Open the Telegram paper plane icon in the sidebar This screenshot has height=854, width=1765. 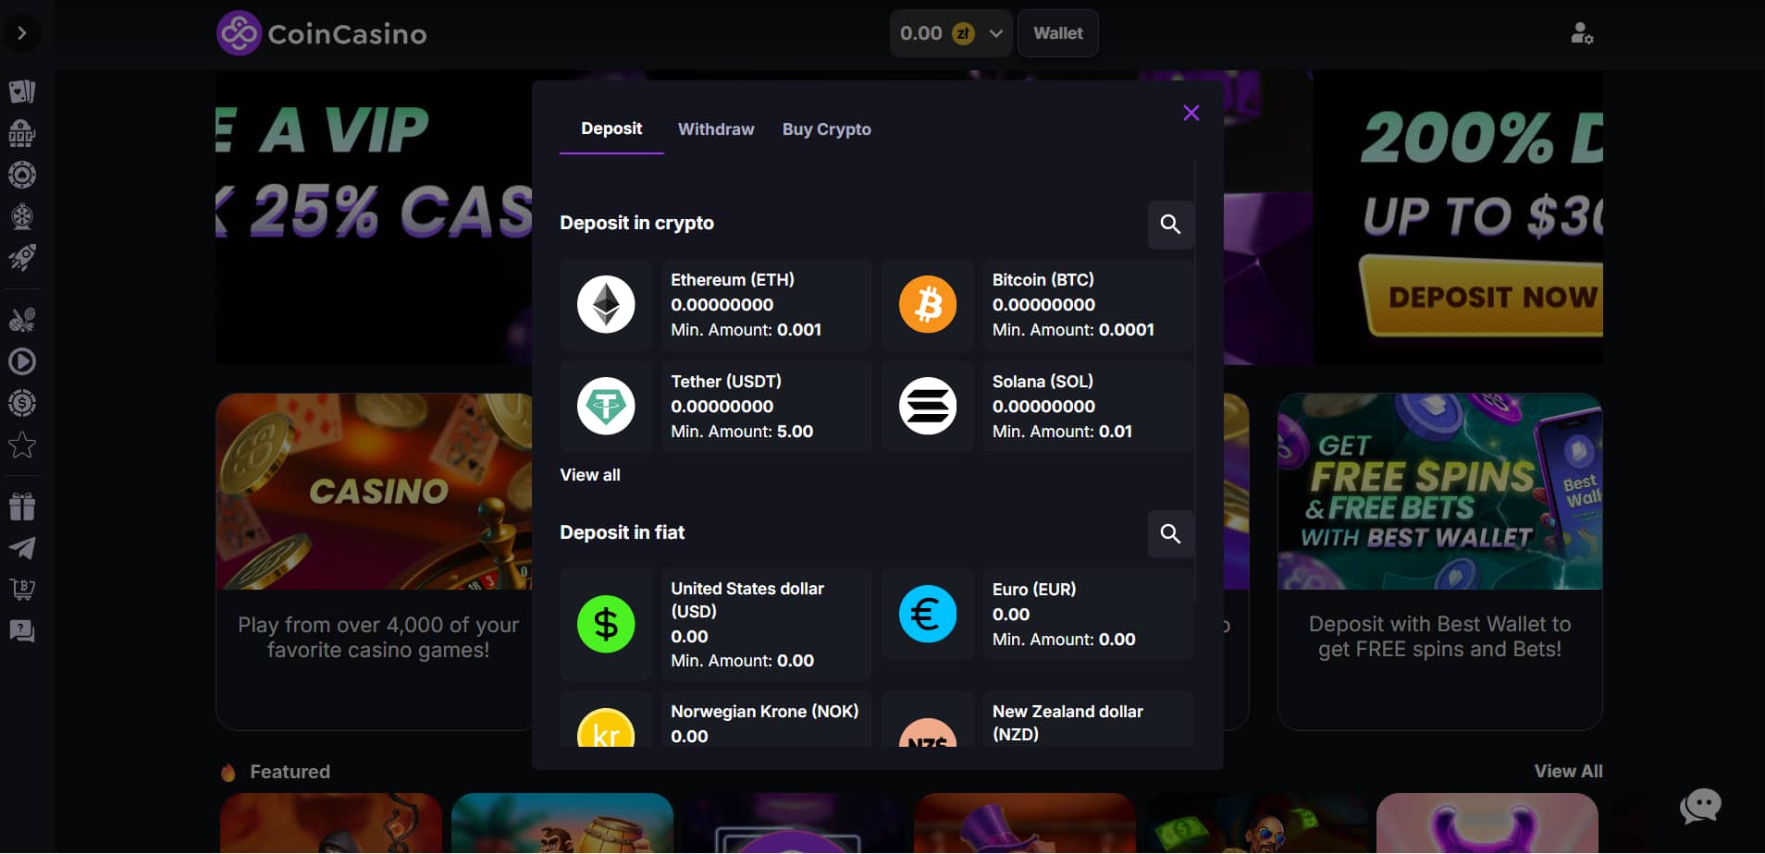(x=22, y=548)
